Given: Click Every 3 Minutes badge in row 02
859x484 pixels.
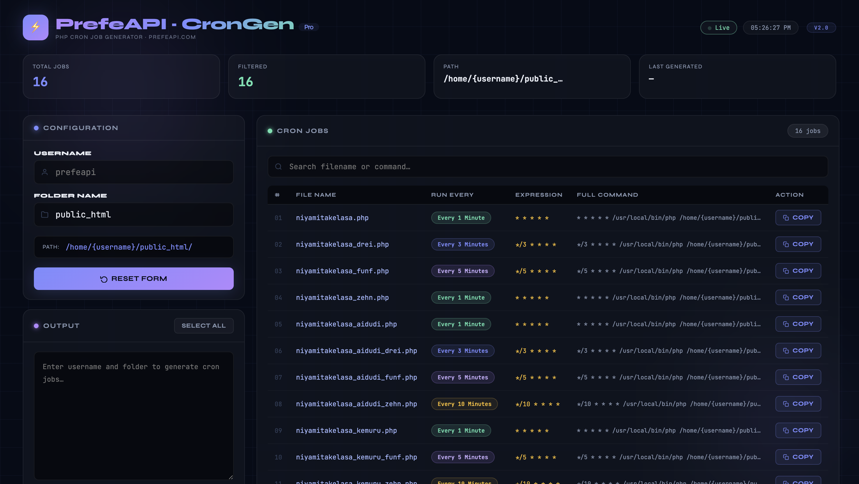Looking at the screenshot, I should click(x=463, y=245).
